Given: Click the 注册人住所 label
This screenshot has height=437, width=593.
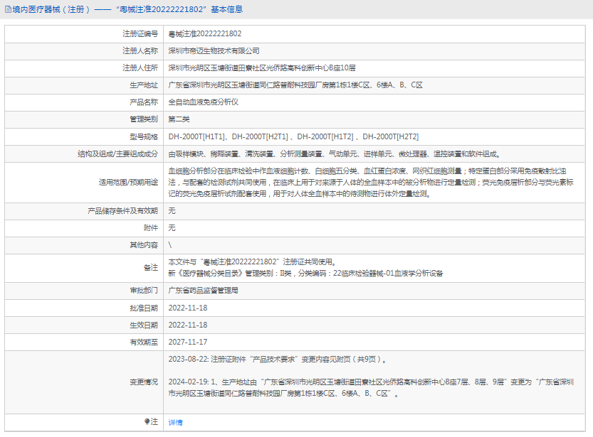Looking at the screenshot, I should pos(140,68).
